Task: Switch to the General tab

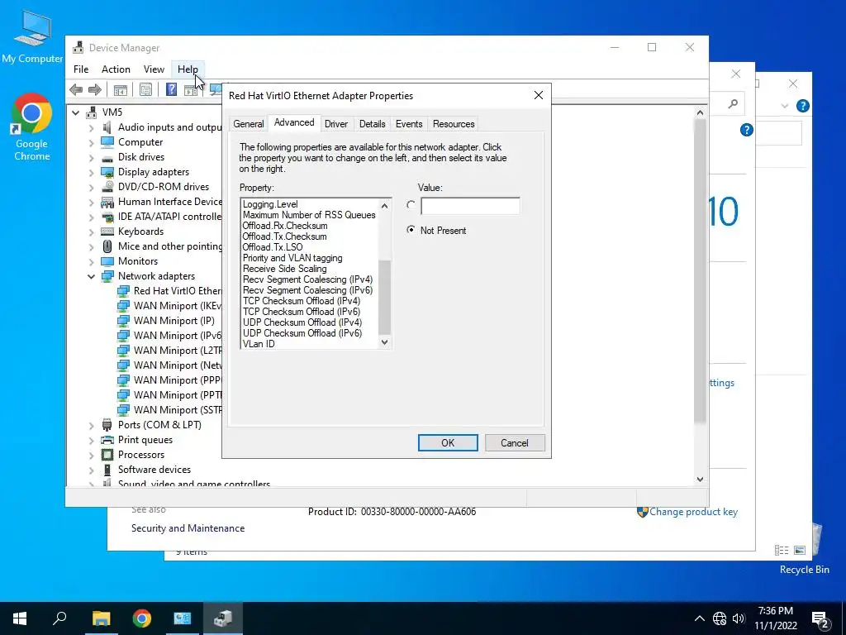Action: pyautogui.click(x=248, y=124)
